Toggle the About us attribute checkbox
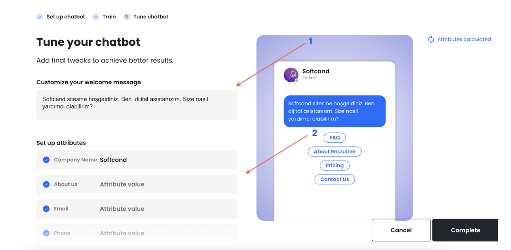Image resolution: width=511 pixels, height=250 pixels. pos(46,184)
